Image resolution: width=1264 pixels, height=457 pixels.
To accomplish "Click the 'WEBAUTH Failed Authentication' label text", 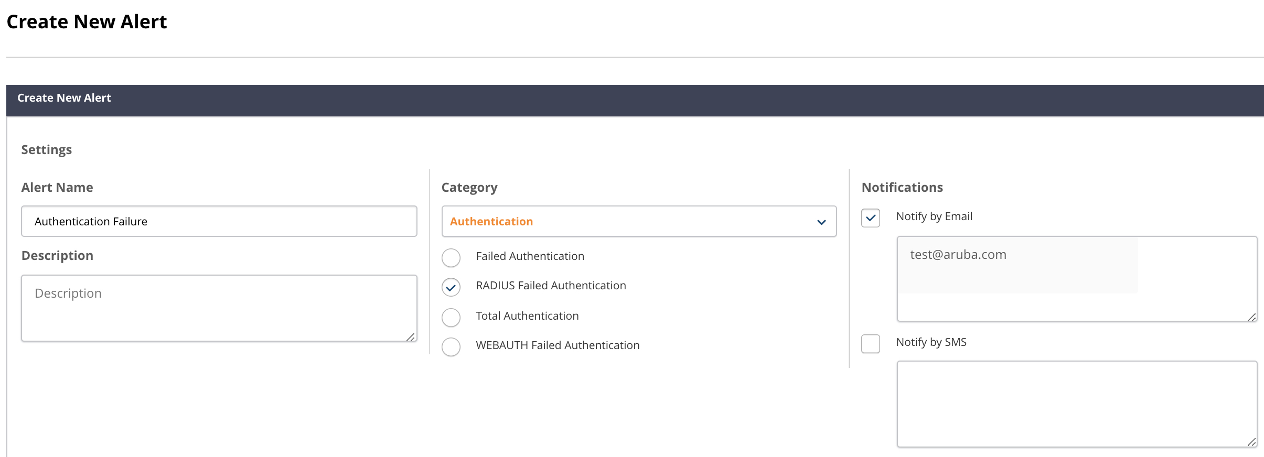I will click(558, 345).
